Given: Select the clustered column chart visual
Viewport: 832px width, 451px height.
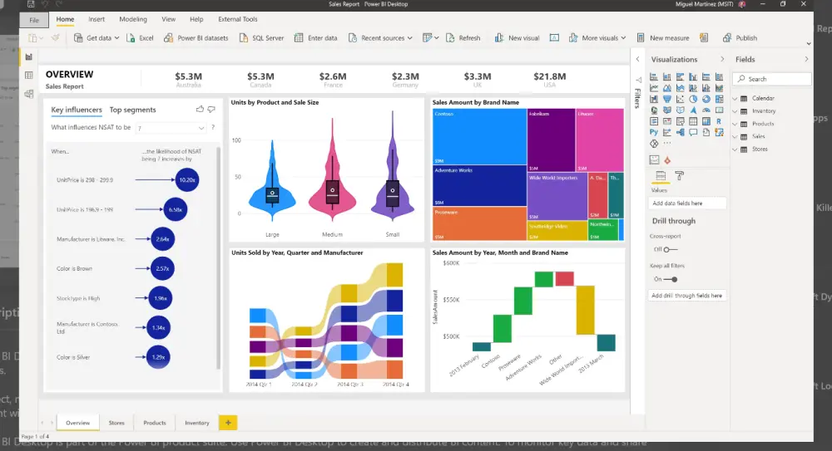Looking at the screenshot, I should (x=693, y=77).
